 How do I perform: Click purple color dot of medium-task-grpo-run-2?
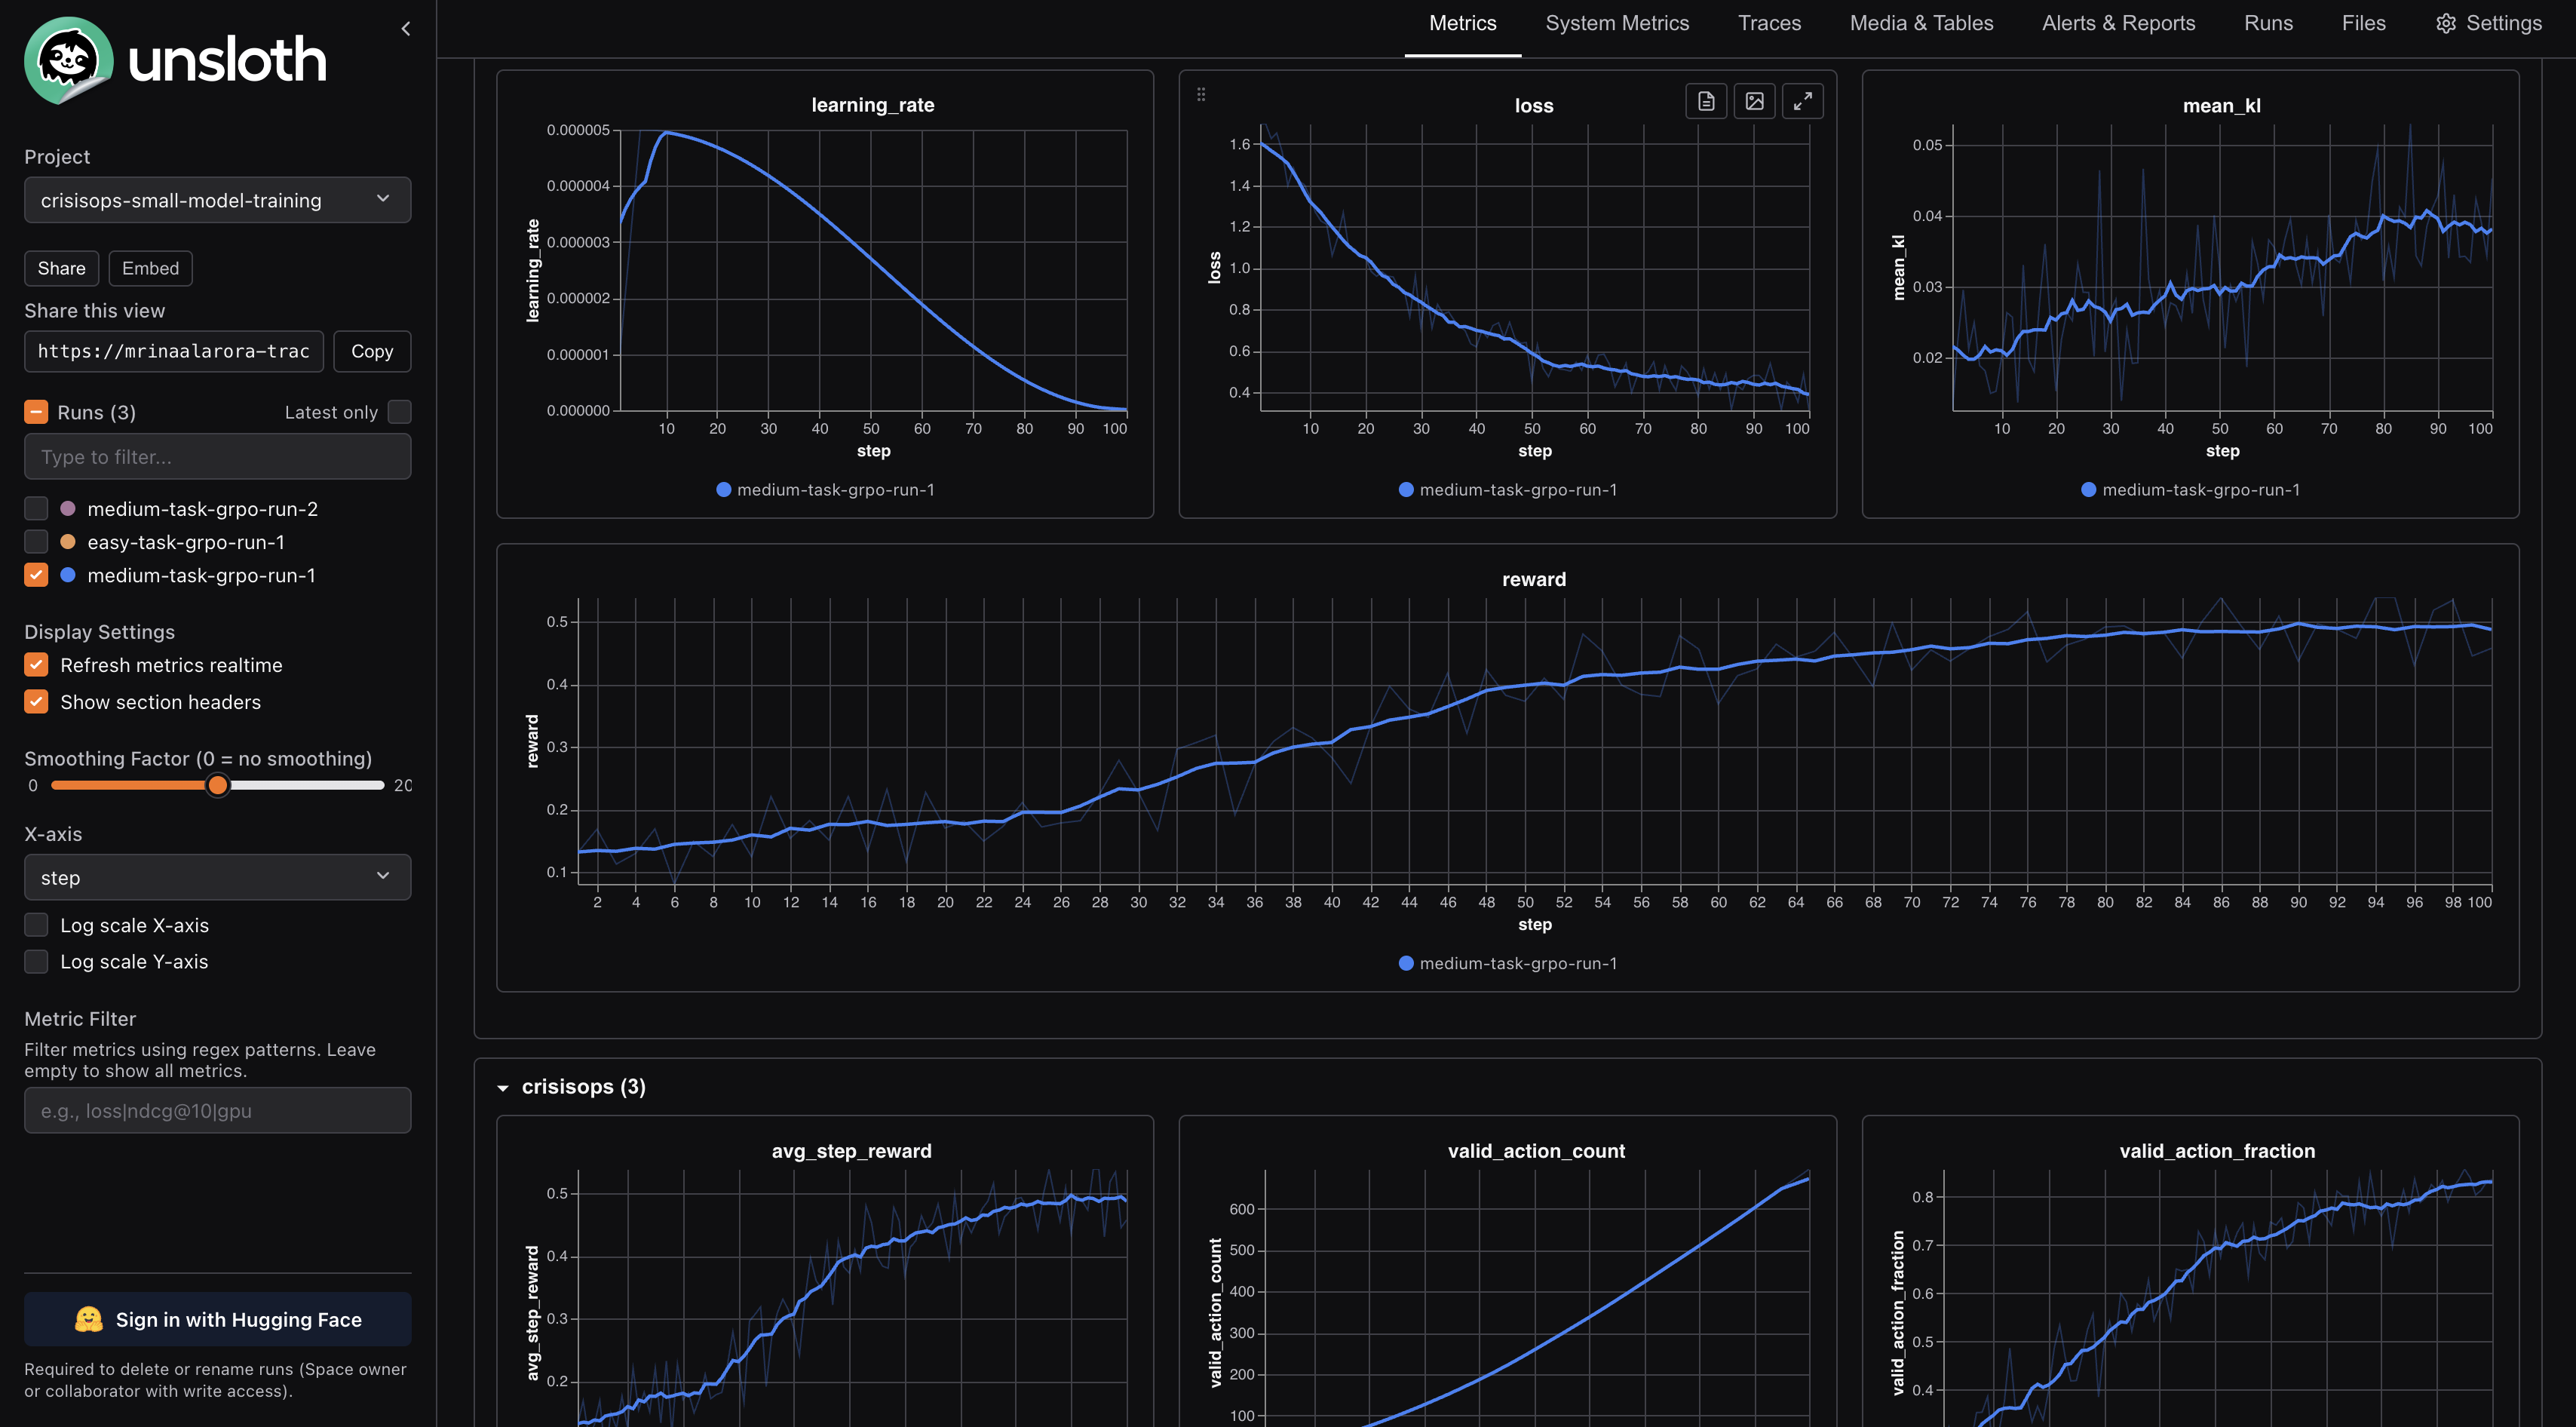click(68, 509)
